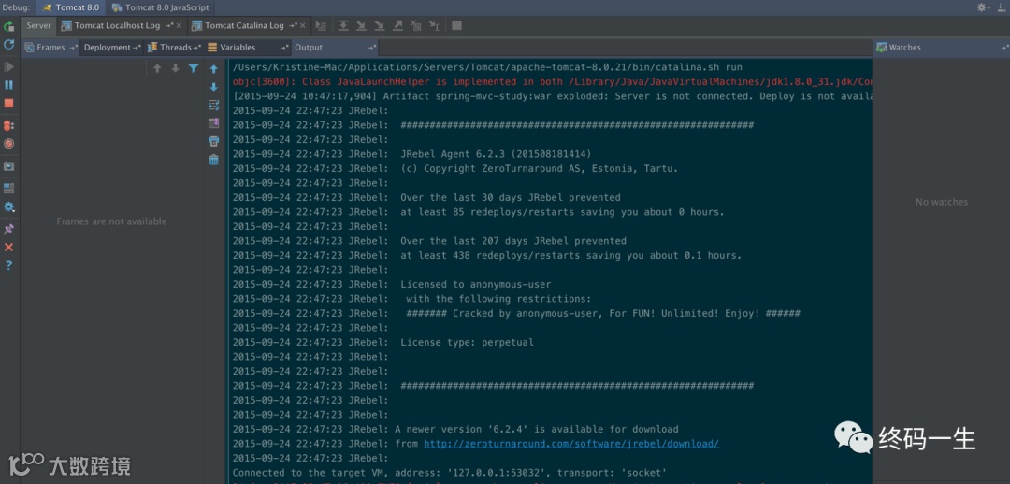Select previous frame with gray up arrow
This screenshot has height=484, width=1010.
pyautogui.click(x=157, y=68)
